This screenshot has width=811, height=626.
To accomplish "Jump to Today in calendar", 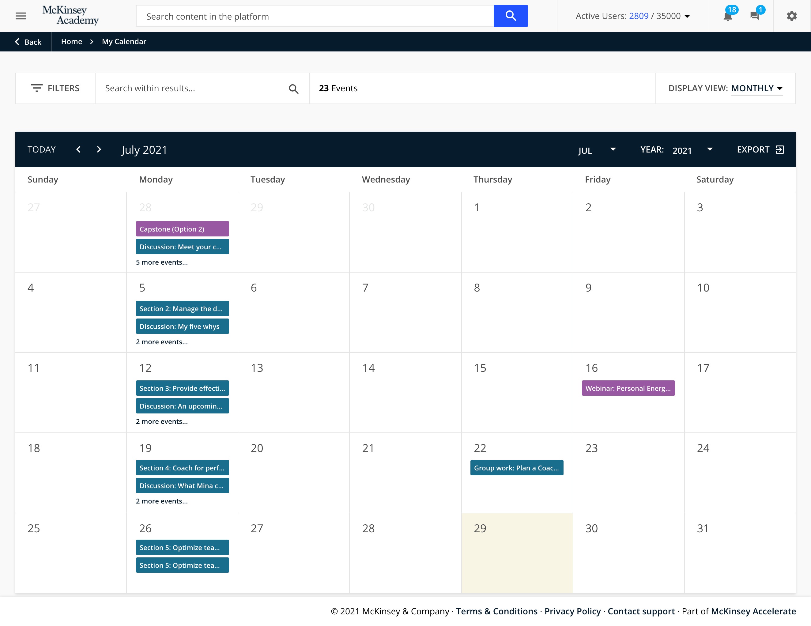I will 42,150.
